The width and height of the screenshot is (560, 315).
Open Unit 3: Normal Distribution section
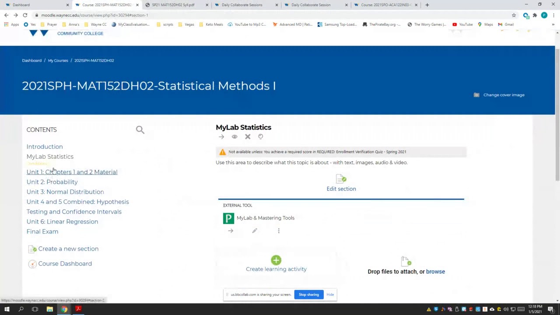[x=65, y=192]
